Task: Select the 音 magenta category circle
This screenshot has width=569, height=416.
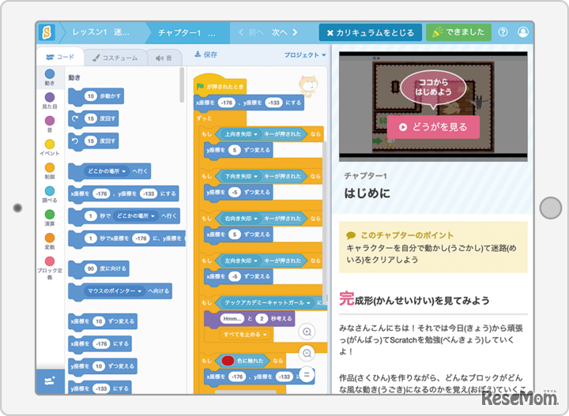Action: (50, 121)
